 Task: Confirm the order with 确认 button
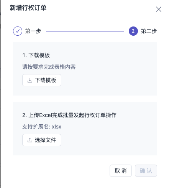(x=146, y=171)
